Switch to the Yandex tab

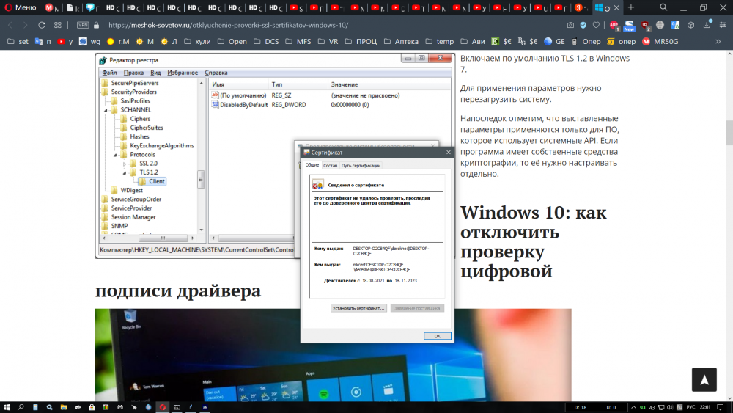581,7
